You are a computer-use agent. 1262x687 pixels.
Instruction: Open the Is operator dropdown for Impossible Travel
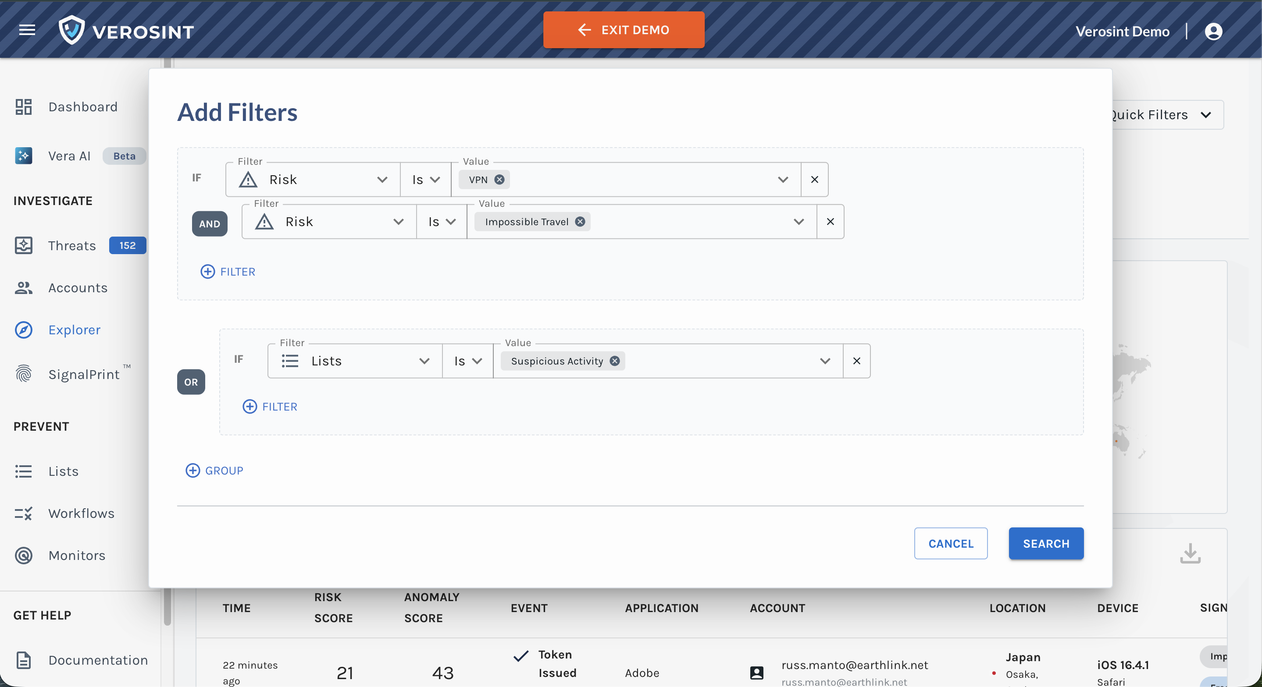click(x=442, y=222)
